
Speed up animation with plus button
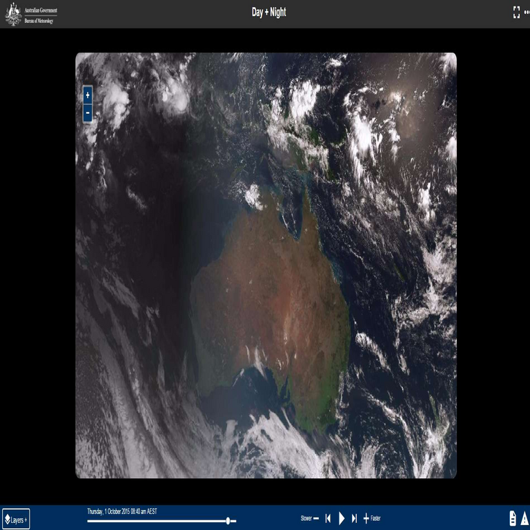pyautogui.click(x=366, y=518)
